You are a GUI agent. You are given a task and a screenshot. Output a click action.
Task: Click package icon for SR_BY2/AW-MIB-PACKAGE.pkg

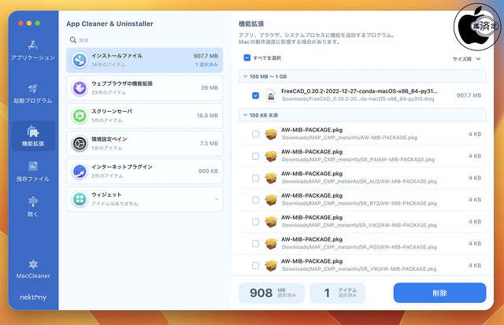pyautogui.click(x=271, y=200)
